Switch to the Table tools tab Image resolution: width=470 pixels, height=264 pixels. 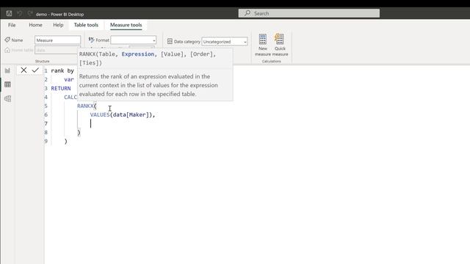[86, 25]
